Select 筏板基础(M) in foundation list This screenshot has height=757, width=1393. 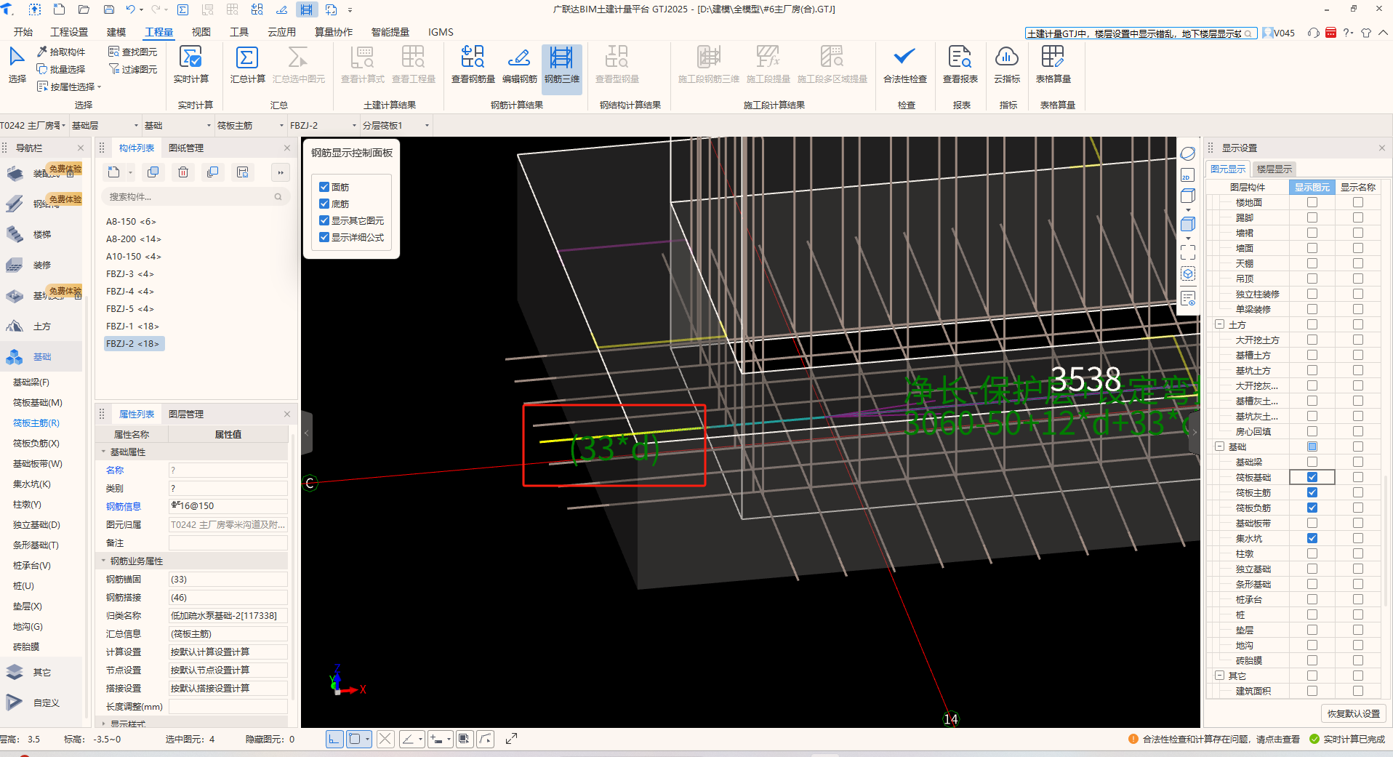(38, 402)
